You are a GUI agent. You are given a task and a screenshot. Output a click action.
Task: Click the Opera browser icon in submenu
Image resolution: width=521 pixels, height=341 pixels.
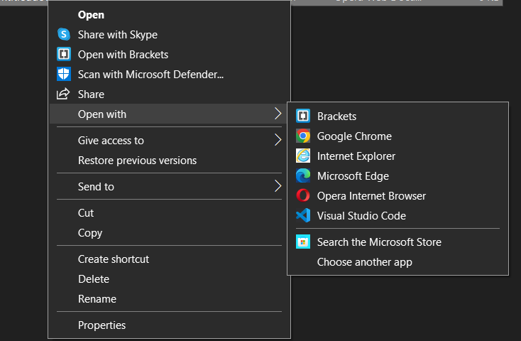pos(303,196)
